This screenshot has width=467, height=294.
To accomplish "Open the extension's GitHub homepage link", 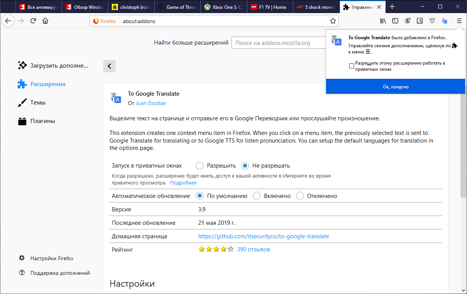I will coord(264,236).
